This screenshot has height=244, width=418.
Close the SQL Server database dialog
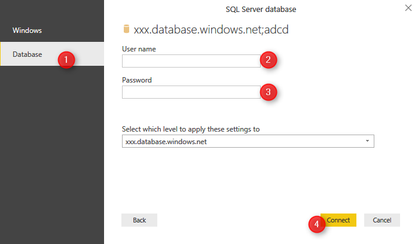408,10
